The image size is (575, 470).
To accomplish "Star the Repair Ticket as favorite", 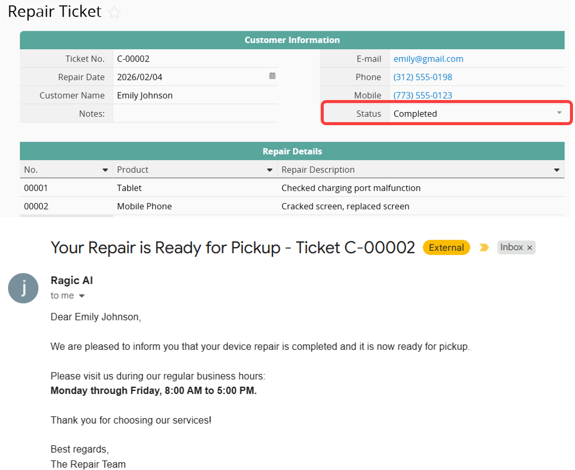I will point(115,13).
